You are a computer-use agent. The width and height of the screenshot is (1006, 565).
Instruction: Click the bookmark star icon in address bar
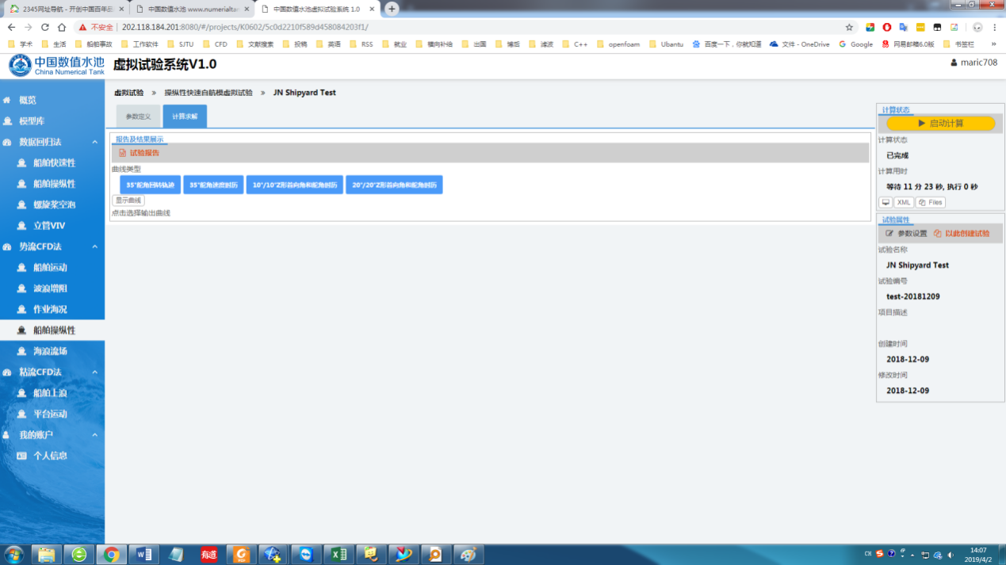(849, 27)
